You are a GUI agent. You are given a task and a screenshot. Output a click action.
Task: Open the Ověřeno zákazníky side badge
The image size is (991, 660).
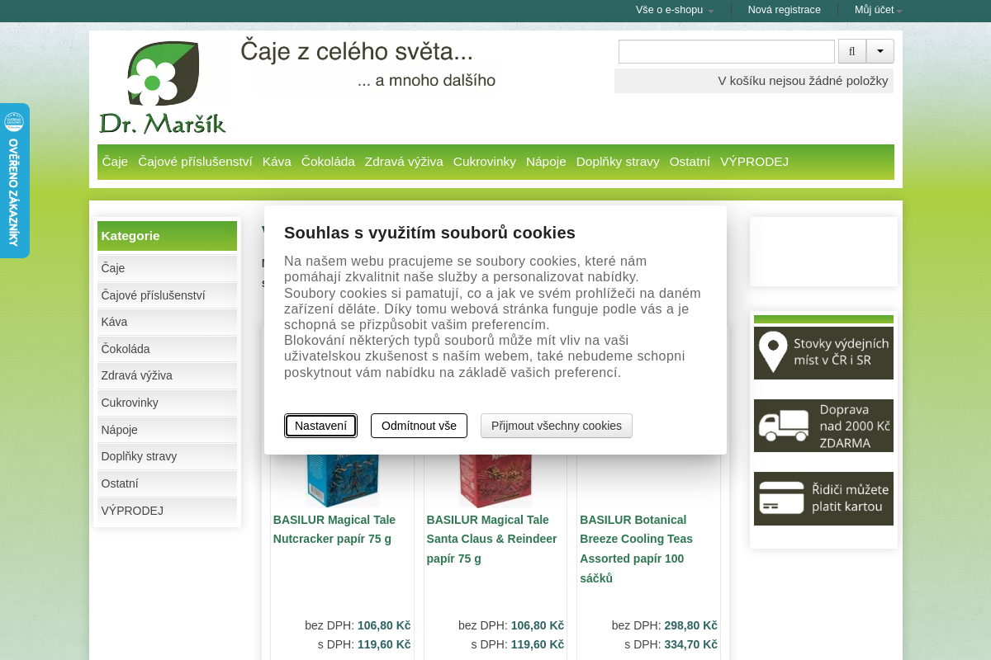tap(14, 181)
